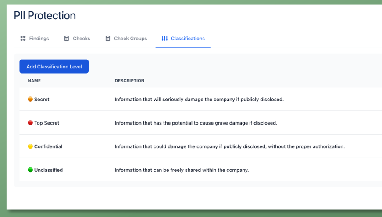Image resolution: width=382 pixels, height=217 pixels.
Task: Click the DESCRIPTION column header
Action: 129,81
